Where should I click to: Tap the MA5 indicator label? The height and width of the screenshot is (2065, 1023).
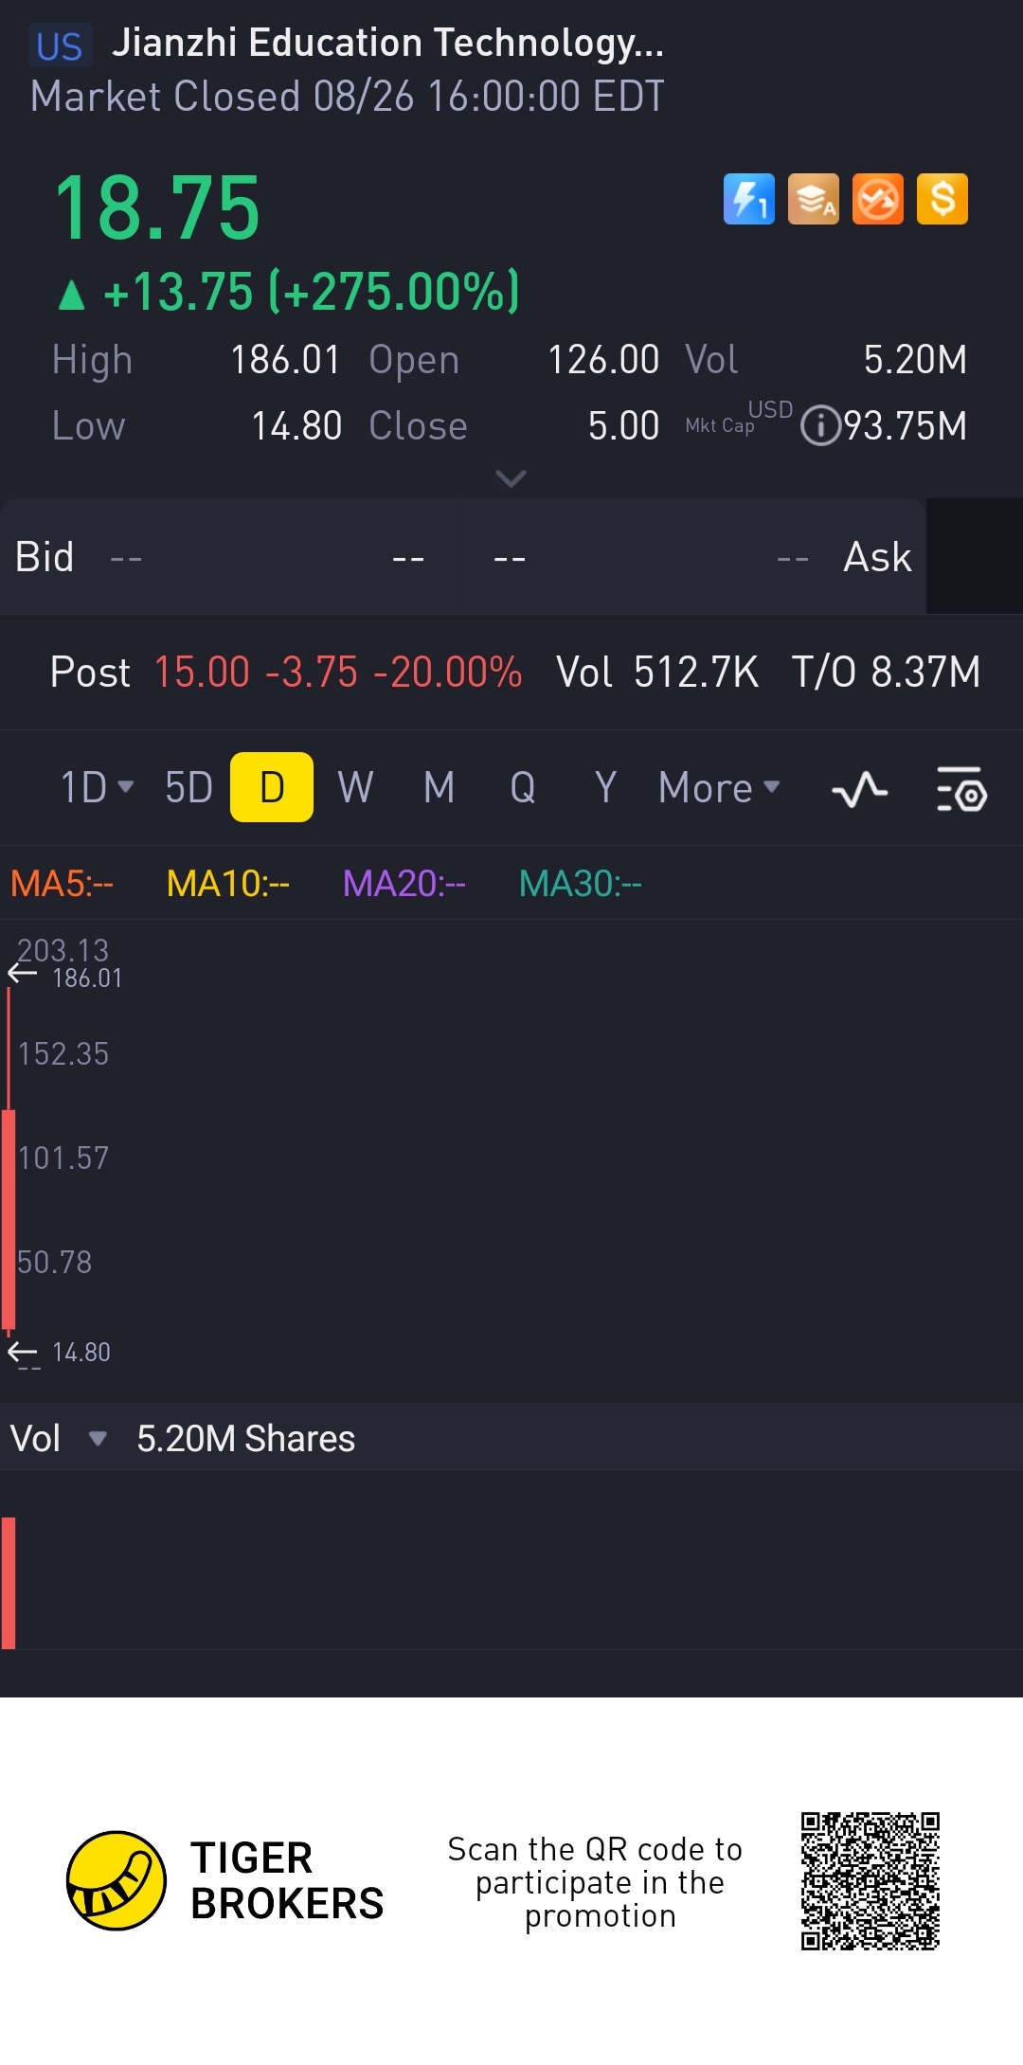coord(62,884)
